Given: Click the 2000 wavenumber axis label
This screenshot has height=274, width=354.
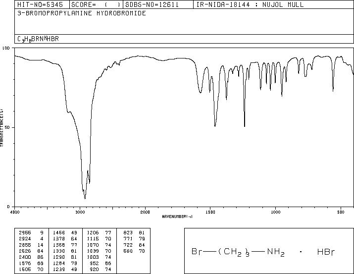Looking at the screenshot, I should click(145, 212).
